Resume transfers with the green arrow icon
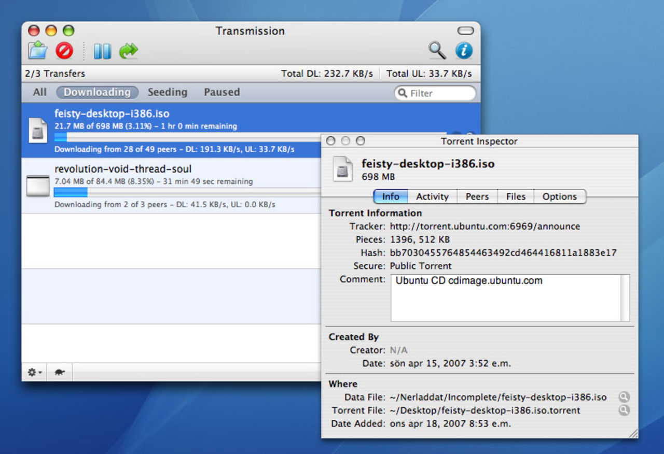 (x=129, y=50)
